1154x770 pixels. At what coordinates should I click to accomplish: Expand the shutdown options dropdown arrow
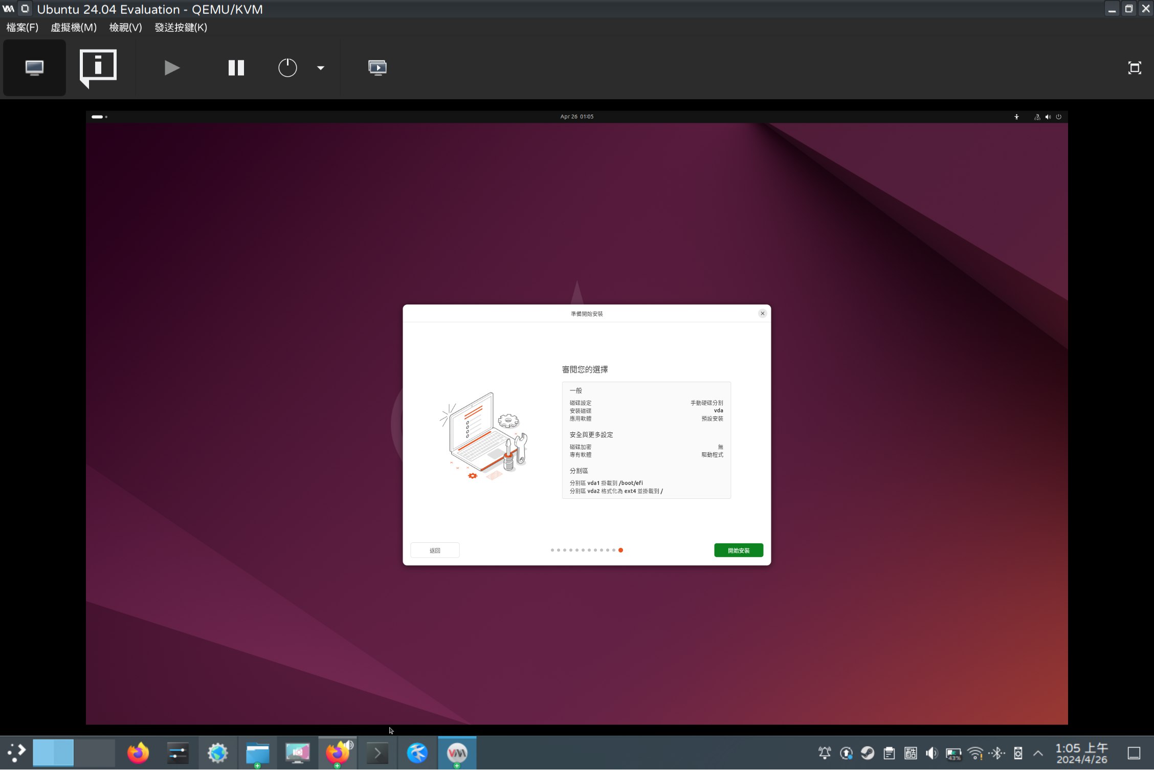[321, 68]
